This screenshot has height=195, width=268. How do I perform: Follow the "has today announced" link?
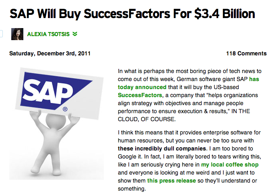tap(189, 83)
